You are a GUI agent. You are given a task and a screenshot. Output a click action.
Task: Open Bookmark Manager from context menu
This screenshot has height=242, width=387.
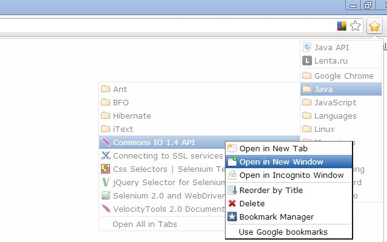(x=276, y=217)
